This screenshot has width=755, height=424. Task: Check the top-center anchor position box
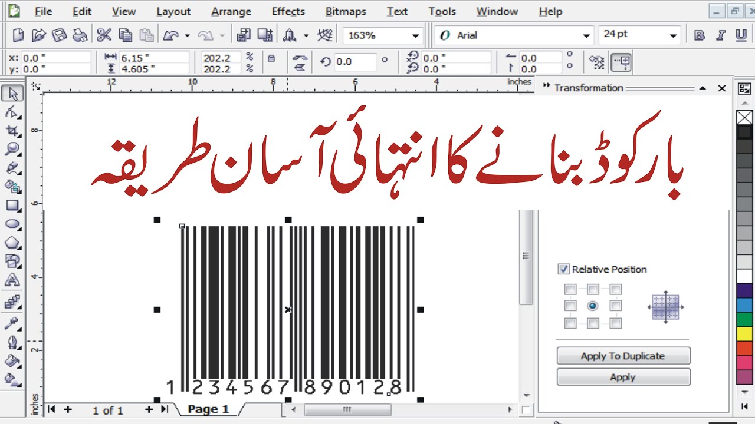[593, 289]
